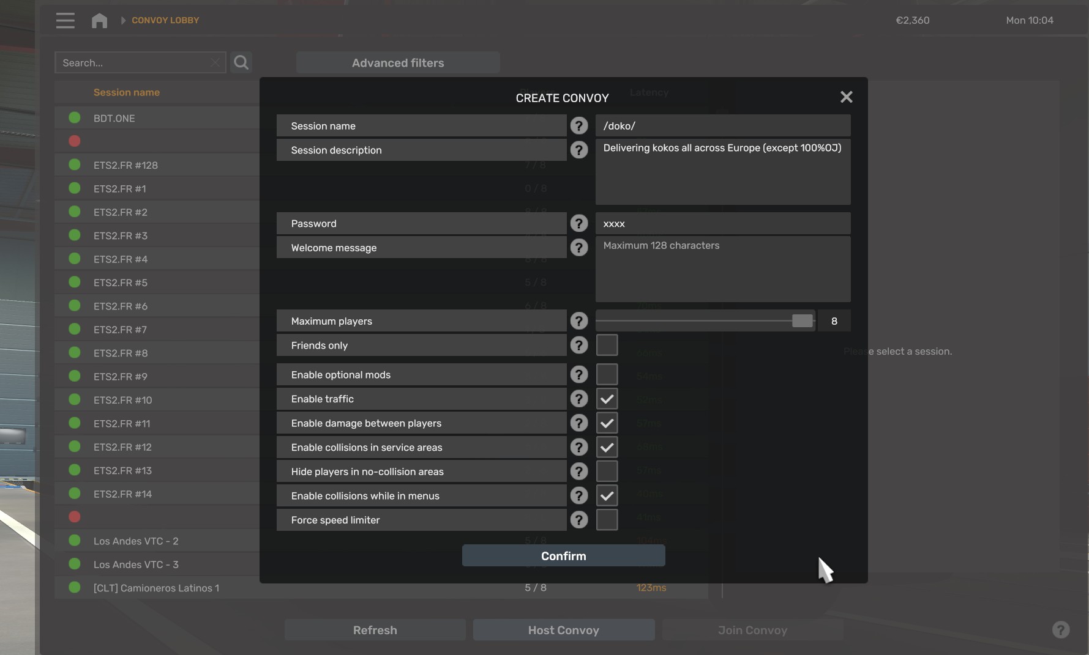1089x655 pixels.
Task: Open help for Password
Action: (x=578, y=223)
